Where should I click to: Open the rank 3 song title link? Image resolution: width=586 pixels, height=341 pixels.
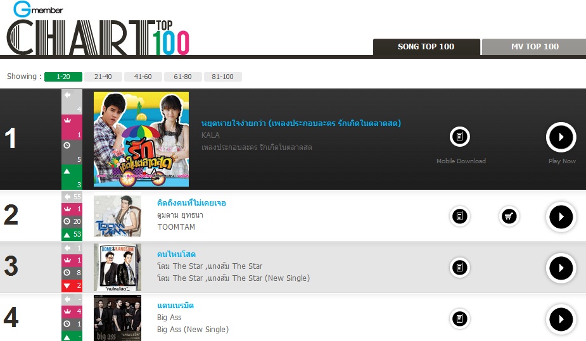[176, 254]
